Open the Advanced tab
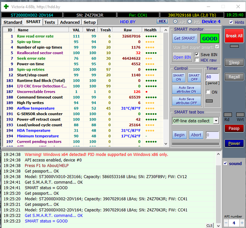This screenshot has width=246, height=228. coord(70,22)
